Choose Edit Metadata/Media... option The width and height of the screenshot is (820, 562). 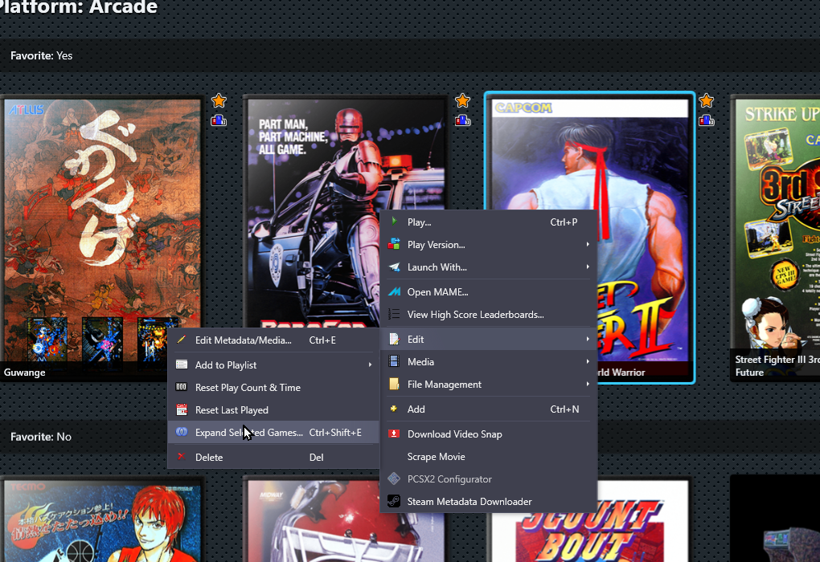(273, 340)
